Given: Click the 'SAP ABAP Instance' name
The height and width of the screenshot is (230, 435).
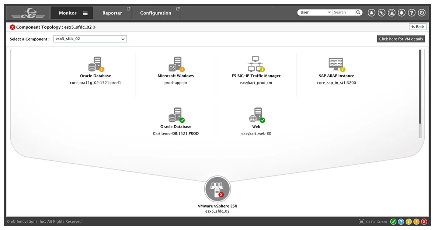Looking at the screenshot, I should point(337,76).
